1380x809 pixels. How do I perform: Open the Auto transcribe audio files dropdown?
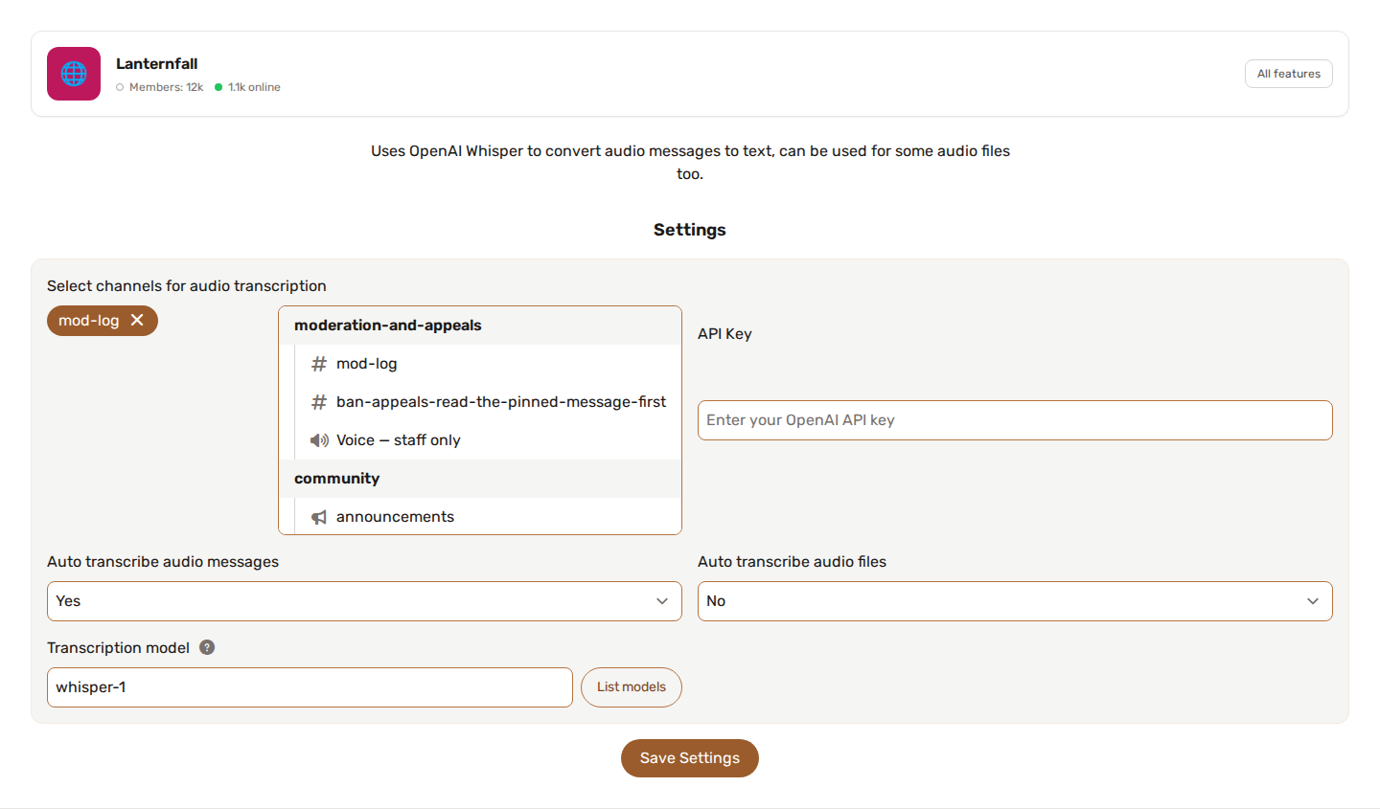click(1015, 601)
